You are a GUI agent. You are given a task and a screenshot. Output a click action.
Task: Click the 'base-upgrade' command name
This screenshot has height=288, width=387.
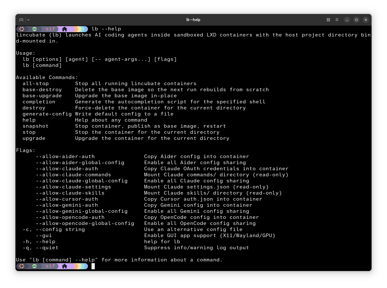(x=42, y=96)
